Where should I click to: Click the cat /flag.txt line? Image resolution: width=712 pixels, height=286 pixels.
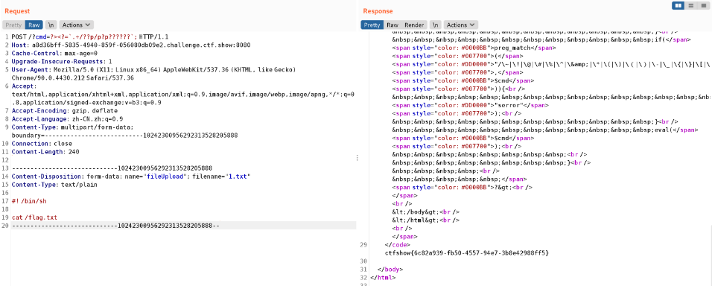point(34,217)
